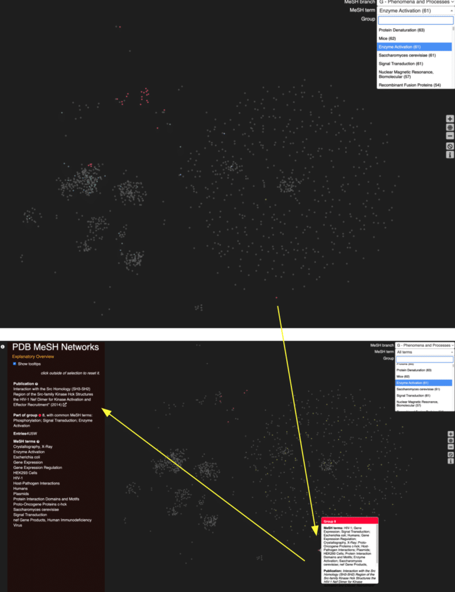Click the Group 8 tooltip scrollbar
This screenshot has height=592, width=455.
(x=377, y=543)
